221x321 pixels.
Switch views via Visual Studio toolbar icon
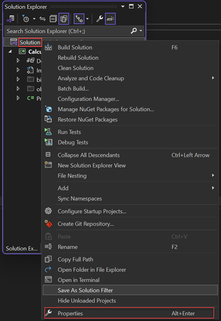click(x=10, y=19)
